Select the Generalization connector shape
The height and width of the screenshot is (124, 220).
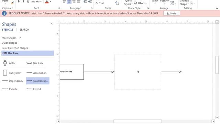click(37, 81)
